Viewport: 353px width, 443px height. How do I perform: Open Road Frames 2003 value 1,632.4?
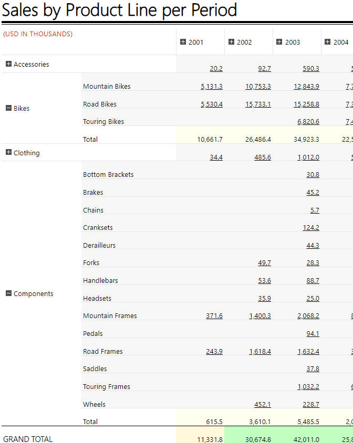pyautogui.click(x=308, y=352)
